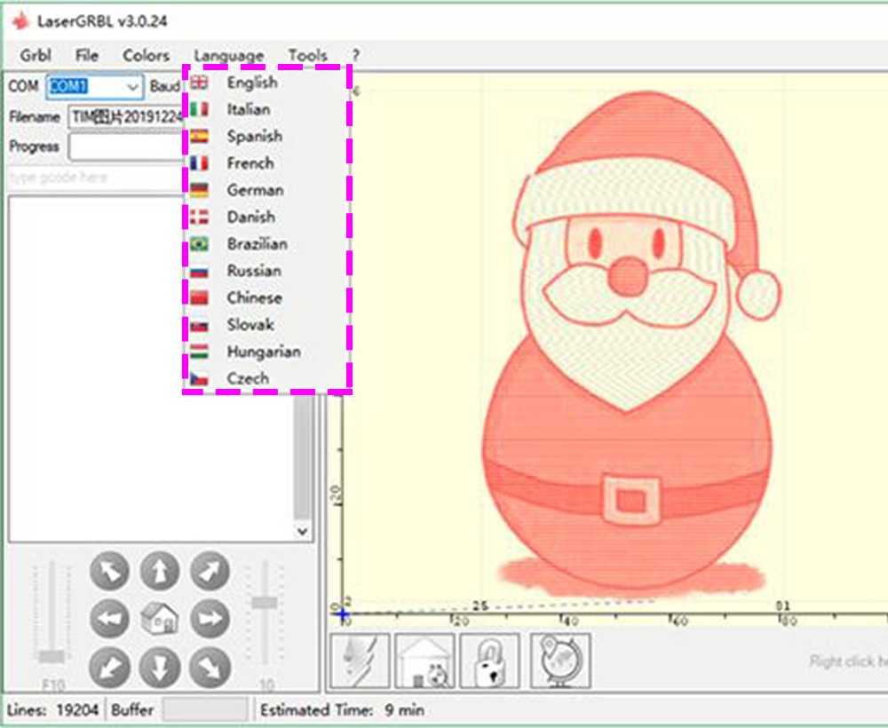
Task: Jog right with the right arrow button
Action: (210, 619)
